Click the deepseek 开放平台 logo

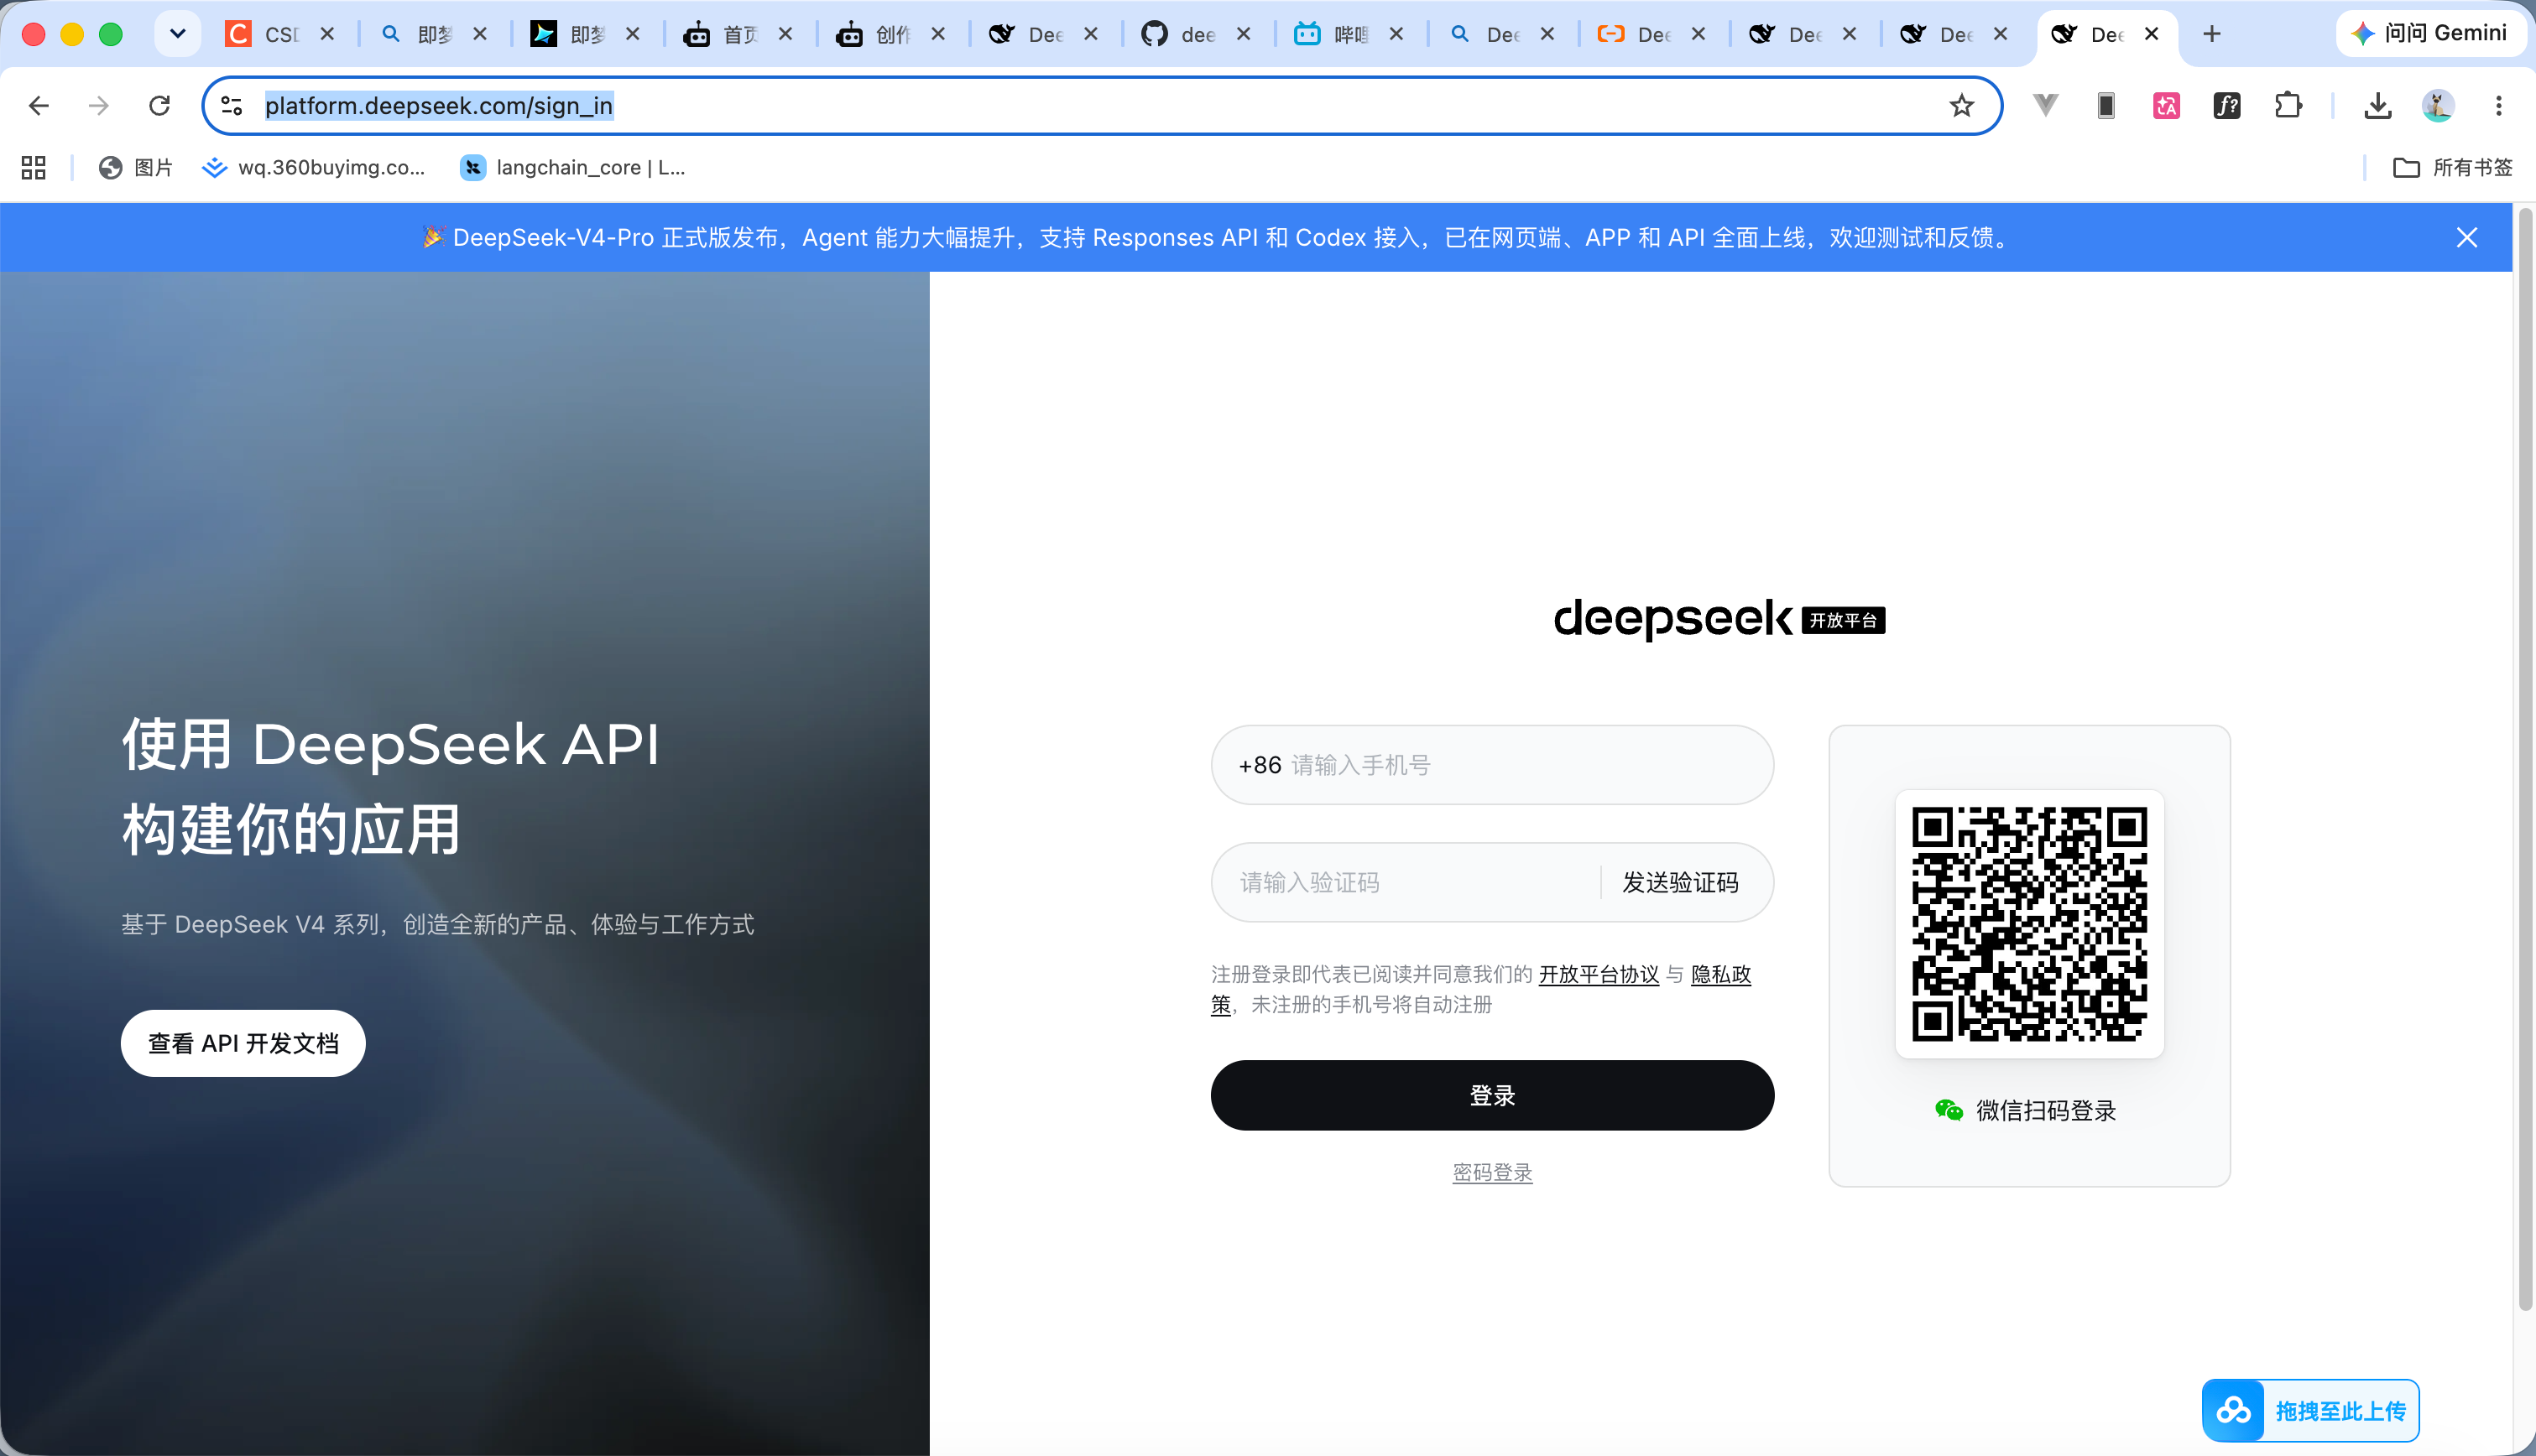point(1719,619)
